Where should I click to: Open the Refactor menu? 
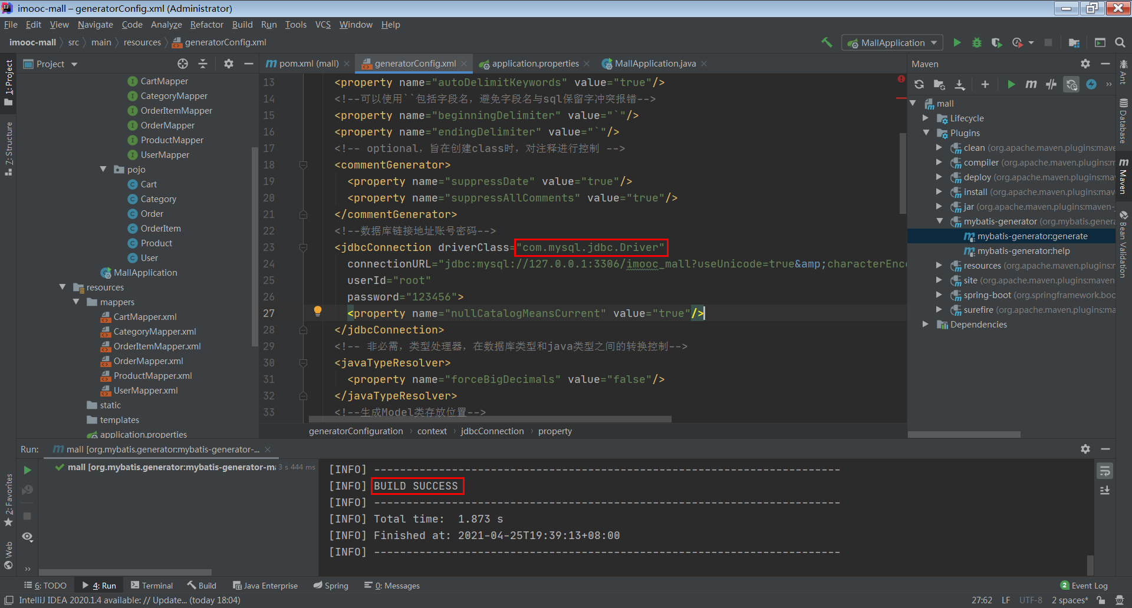click(x=206, y=24)
